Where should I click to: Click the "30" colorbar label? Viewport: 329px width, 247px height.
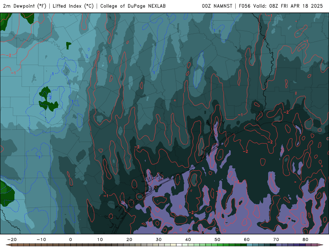(x=159, y=240)
